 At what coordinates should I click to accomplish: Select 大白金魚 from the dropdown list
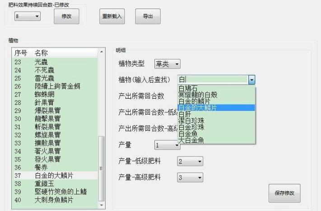(x=191, y=140)
